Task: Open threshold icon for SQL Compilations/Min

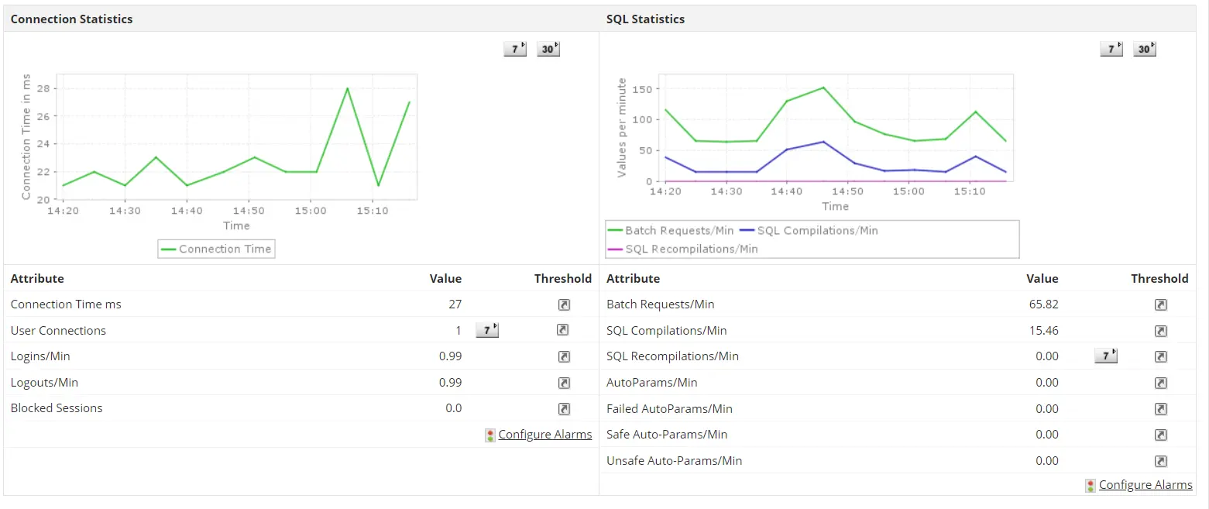Action: (1160, 331)
